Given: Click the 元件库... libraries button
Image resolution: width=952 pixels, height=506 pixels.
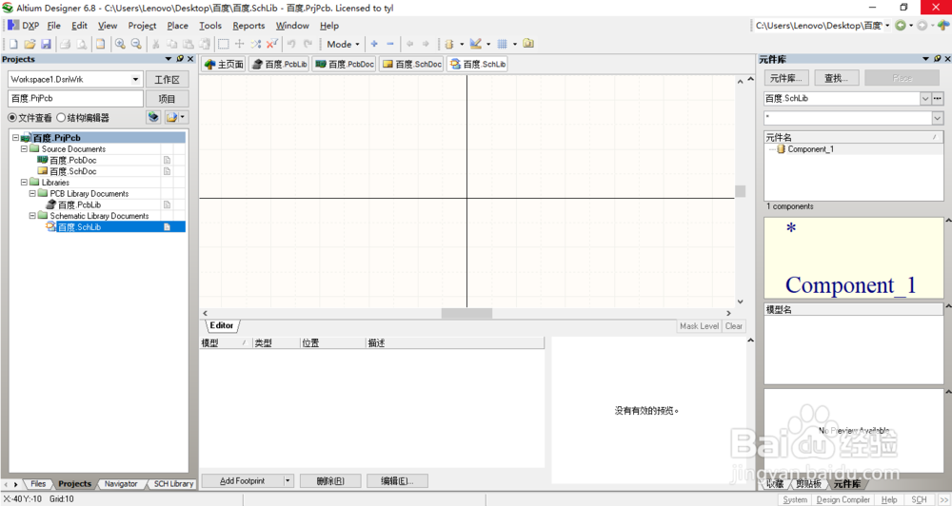Looking at the screenshot, I should pyautogui.click(x=785, y=78).
